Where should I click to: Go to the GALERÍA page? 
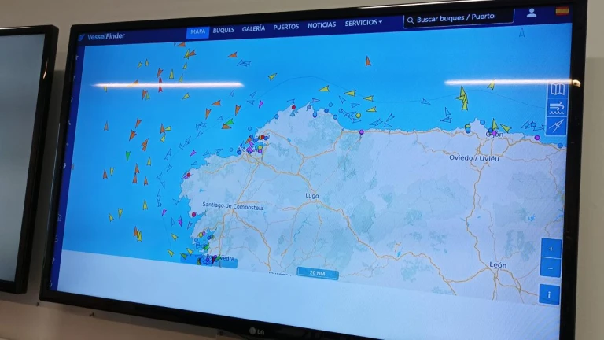point(253,28)
